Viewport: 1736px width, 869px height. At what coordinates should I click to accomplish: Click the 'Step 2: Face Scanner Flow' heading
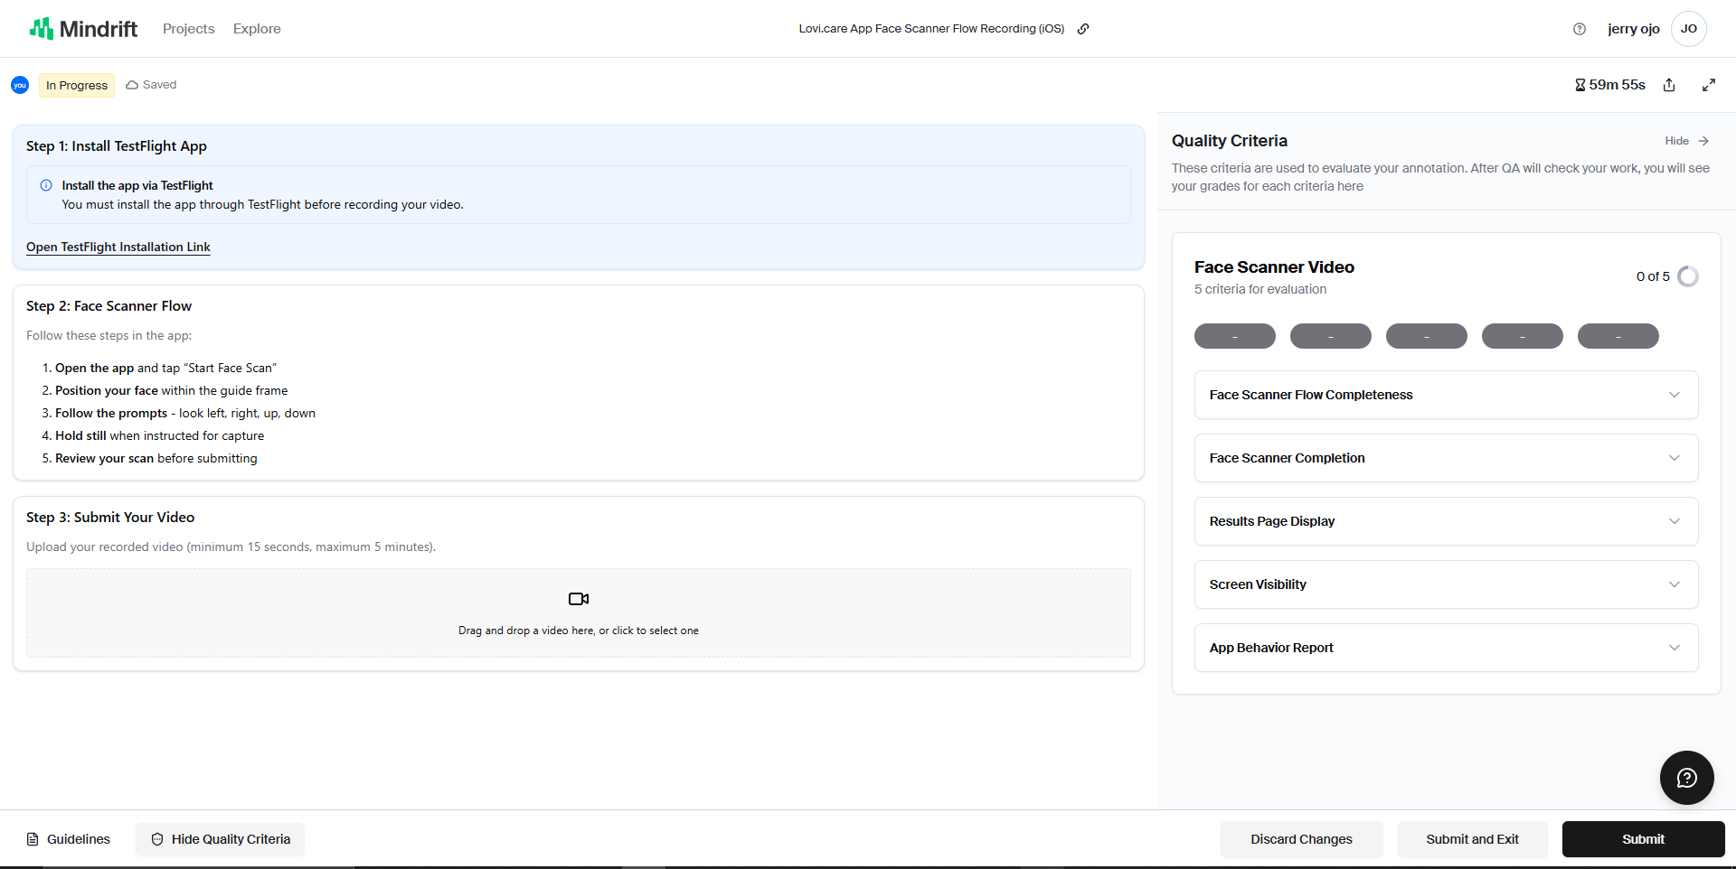pyautogui.click(x=109, y=306)
